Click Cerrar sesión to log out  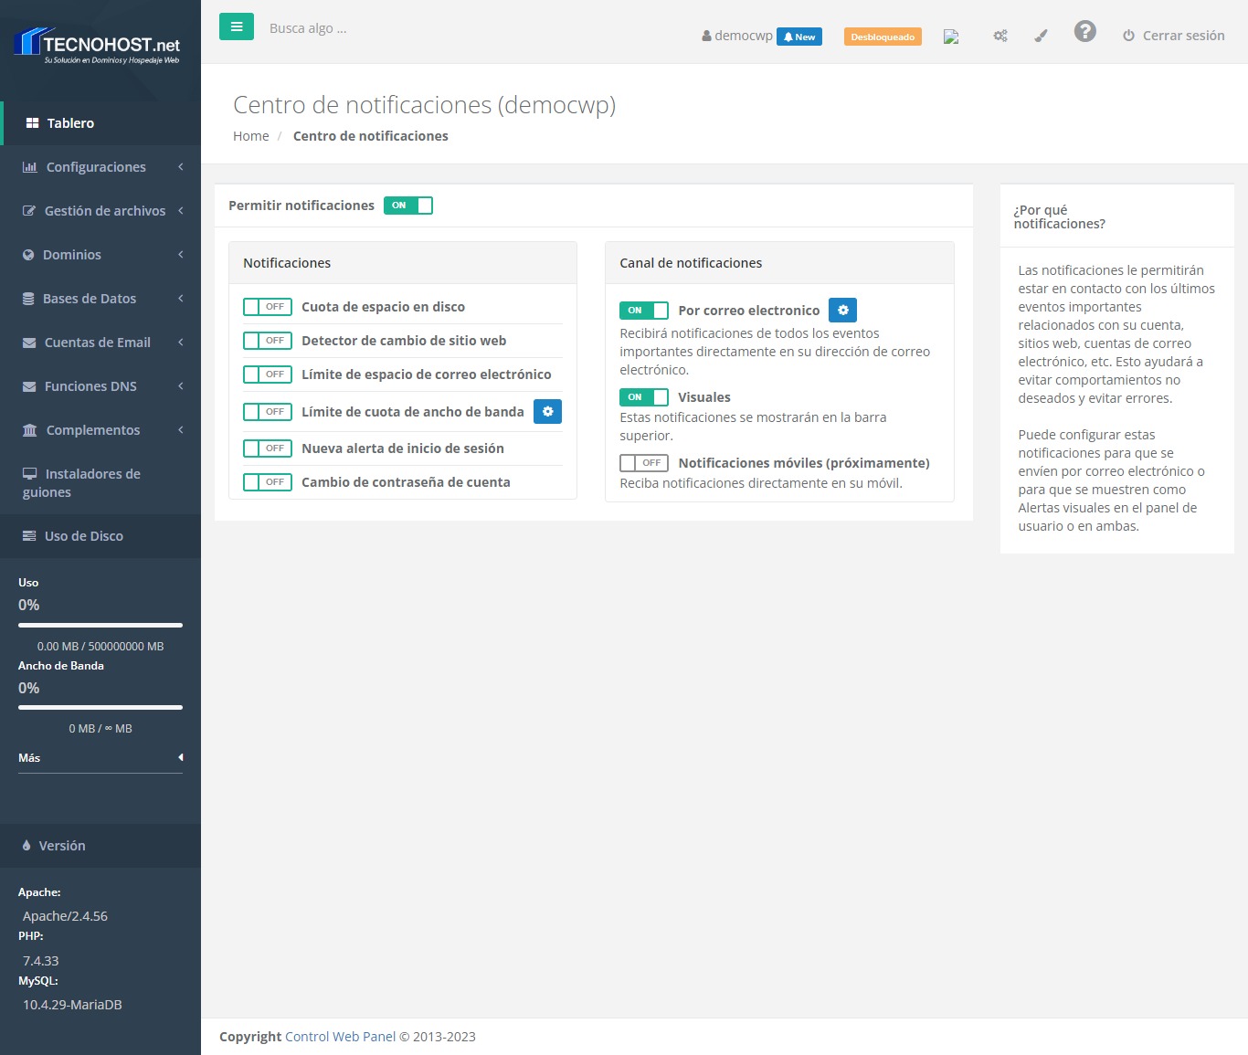pos(1174,36)
